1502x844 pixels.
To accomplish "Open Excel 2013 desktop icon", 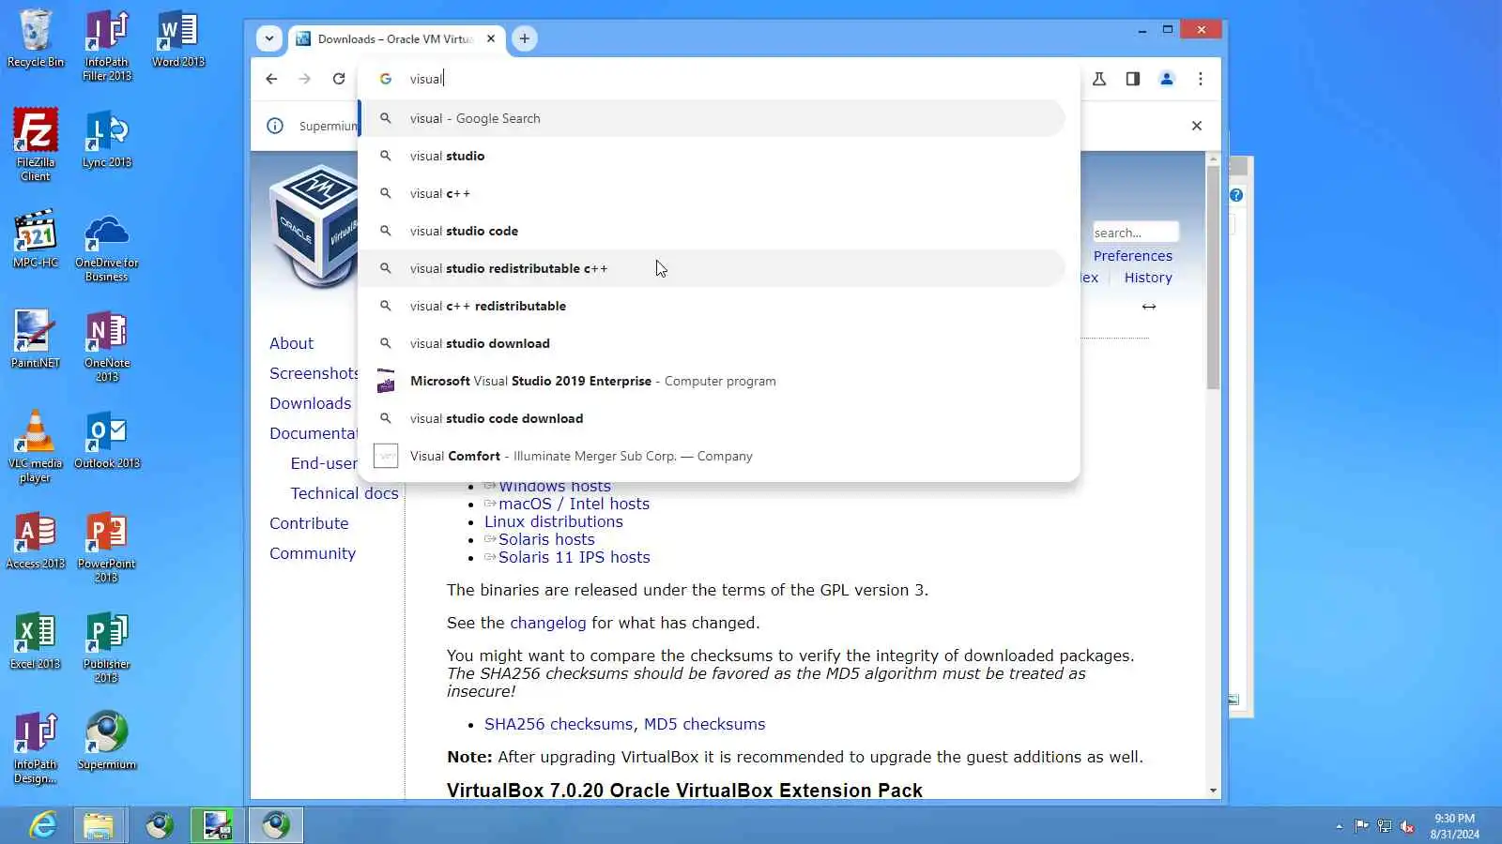I will coord(36,641).
